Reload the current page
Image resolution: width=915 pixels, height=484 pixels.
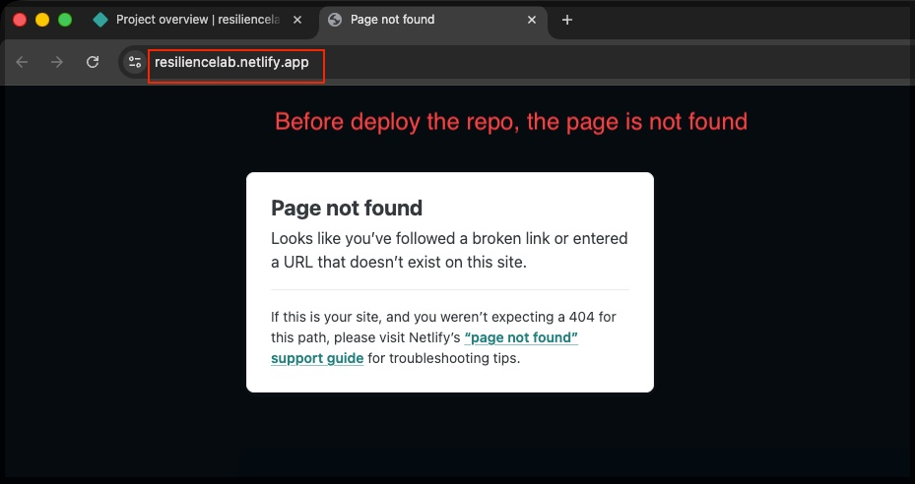point(93,62)
